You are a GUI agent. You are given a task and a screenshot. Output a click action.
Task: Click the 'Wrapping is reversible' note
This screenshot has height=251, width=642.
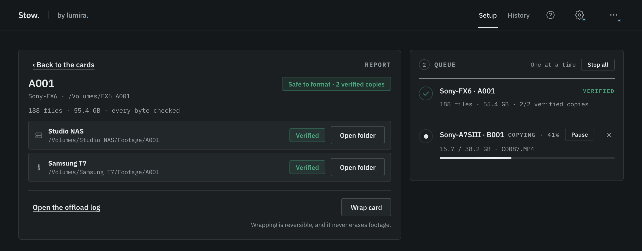pos(321,225)
